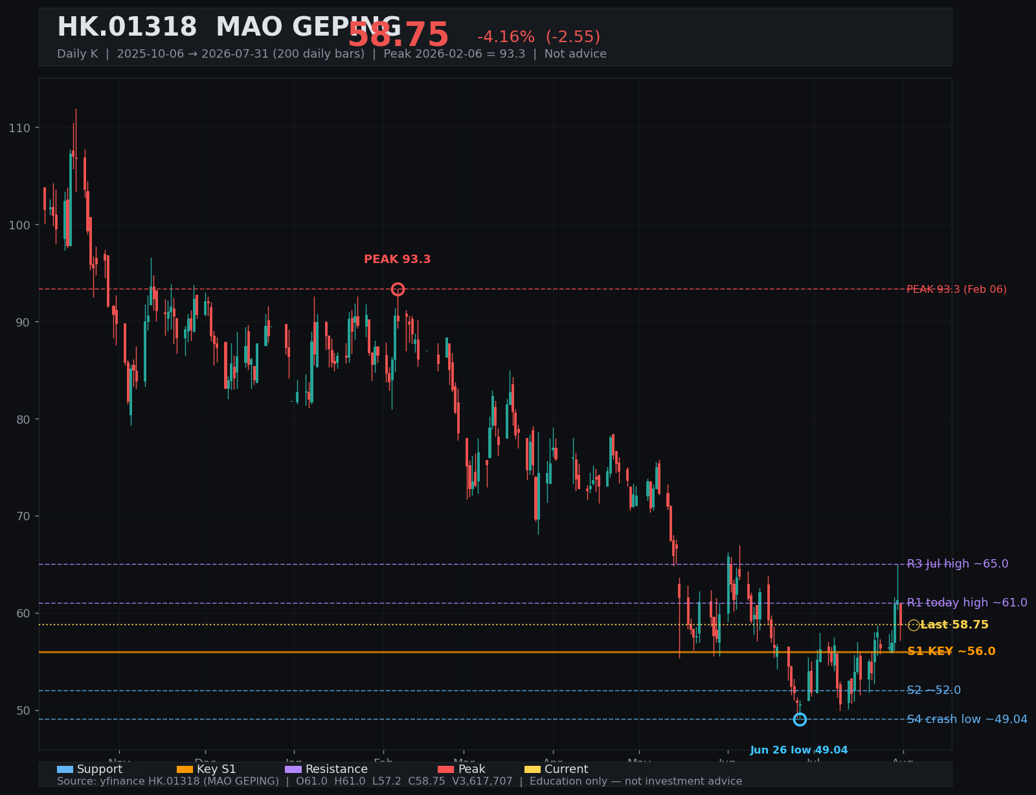Click the 80 y-axis tick label
The image size is (1036, 795).
click(x=23, y=419)
